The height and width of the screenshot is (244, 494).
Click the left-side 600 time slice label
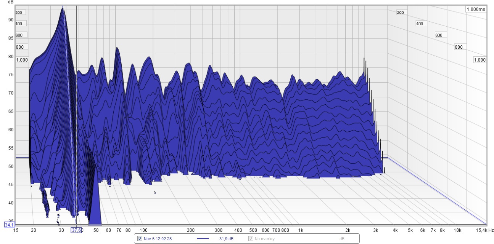coord(19,35)
